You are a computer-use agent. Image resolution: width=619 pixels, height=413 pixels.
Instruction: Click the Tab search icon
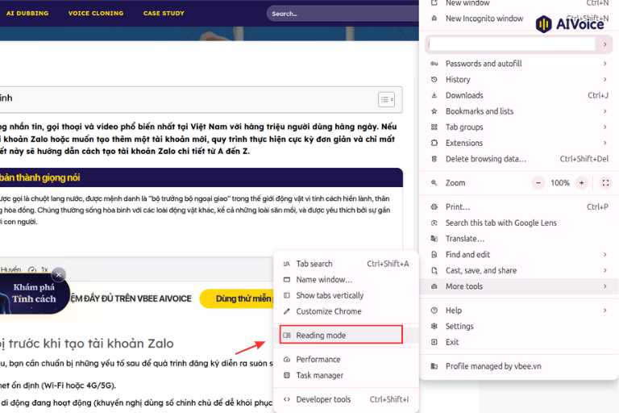point(287,264)
